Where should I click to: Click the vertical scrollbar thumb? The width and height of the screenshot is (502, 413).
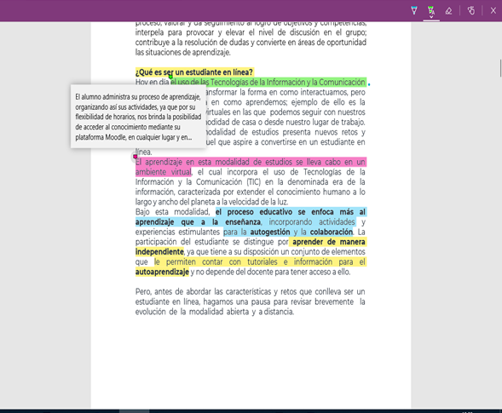pos(500,68)
